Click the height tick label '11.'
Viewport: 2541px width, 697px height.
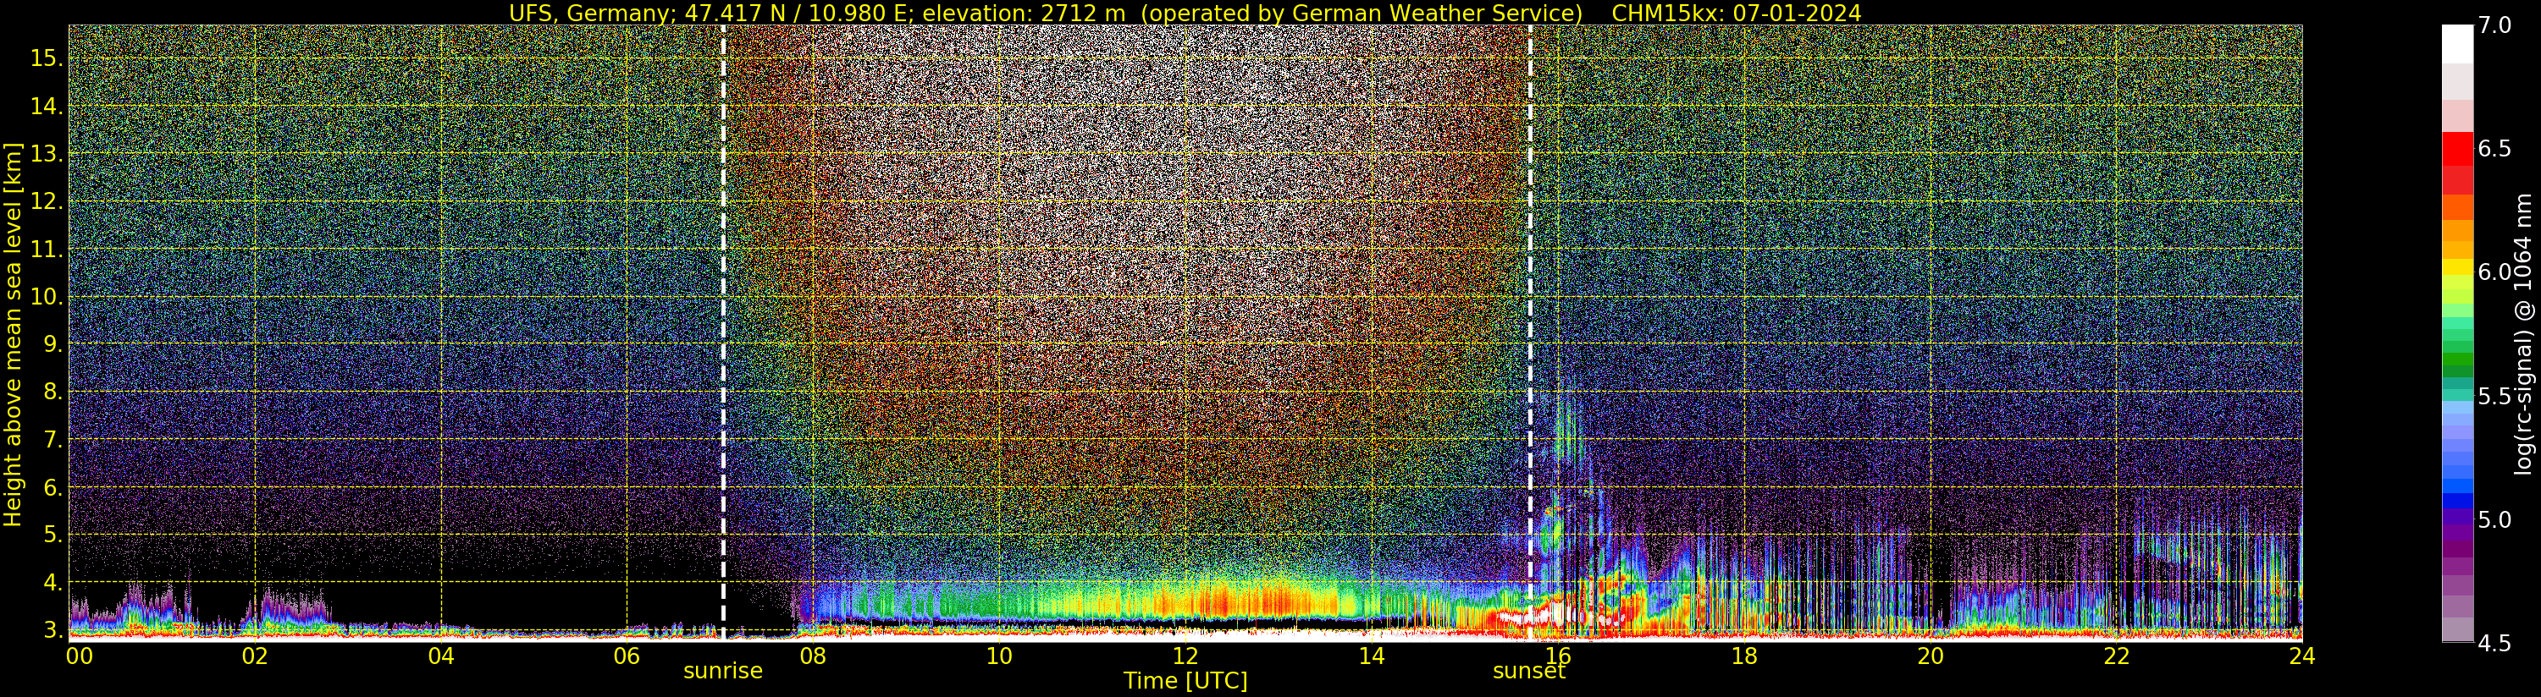point(47,250)
